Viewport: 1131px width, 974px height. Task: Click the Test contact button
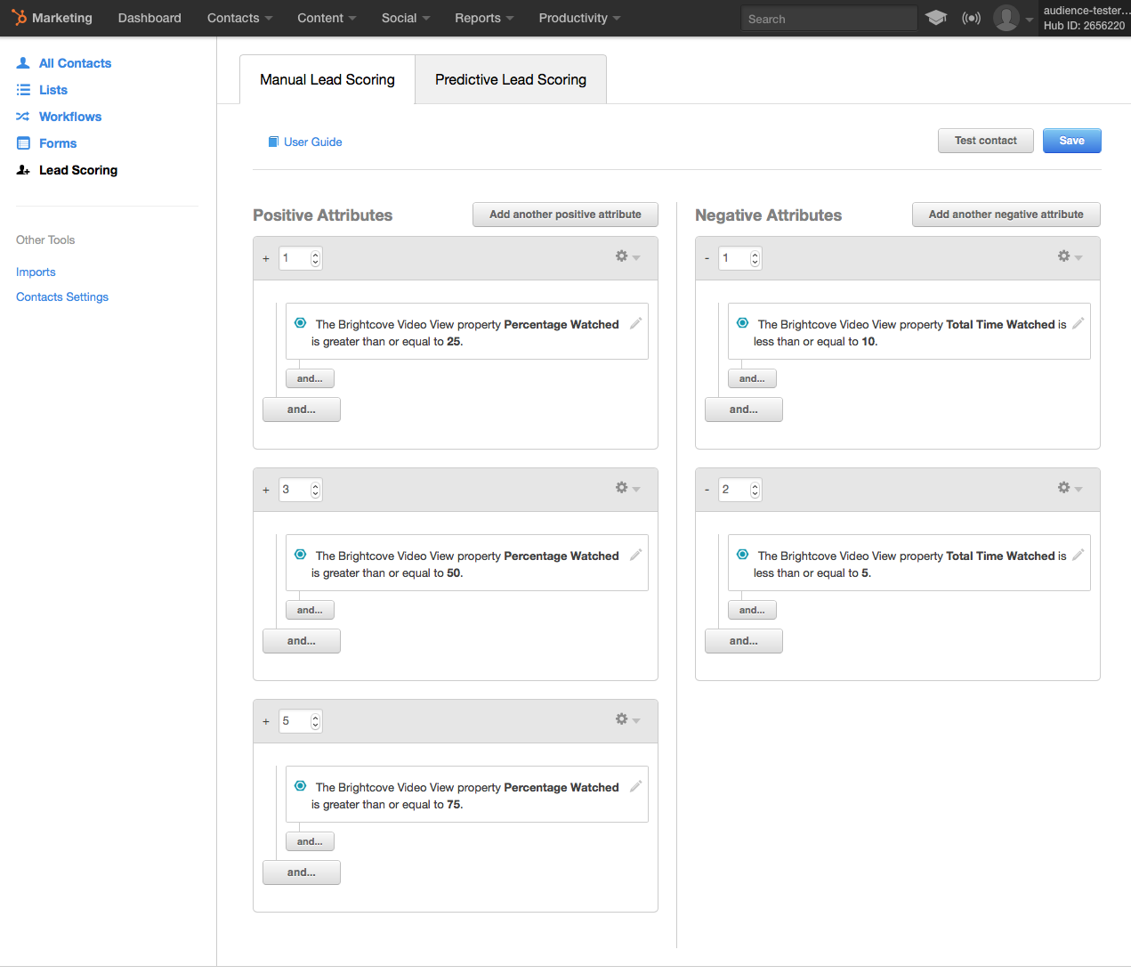tap(985, 141)
